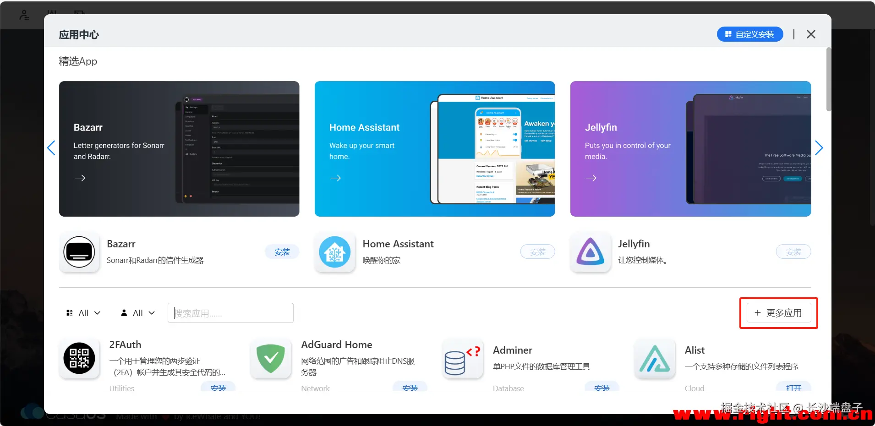Click the 2FAuth app title
This screenshot has width=875, height=426.
(x=125, y=344)
